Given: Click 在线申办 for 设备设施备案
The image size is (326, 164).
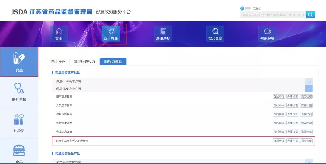Looking at the screenshot, I should click(x=279, y=114).
